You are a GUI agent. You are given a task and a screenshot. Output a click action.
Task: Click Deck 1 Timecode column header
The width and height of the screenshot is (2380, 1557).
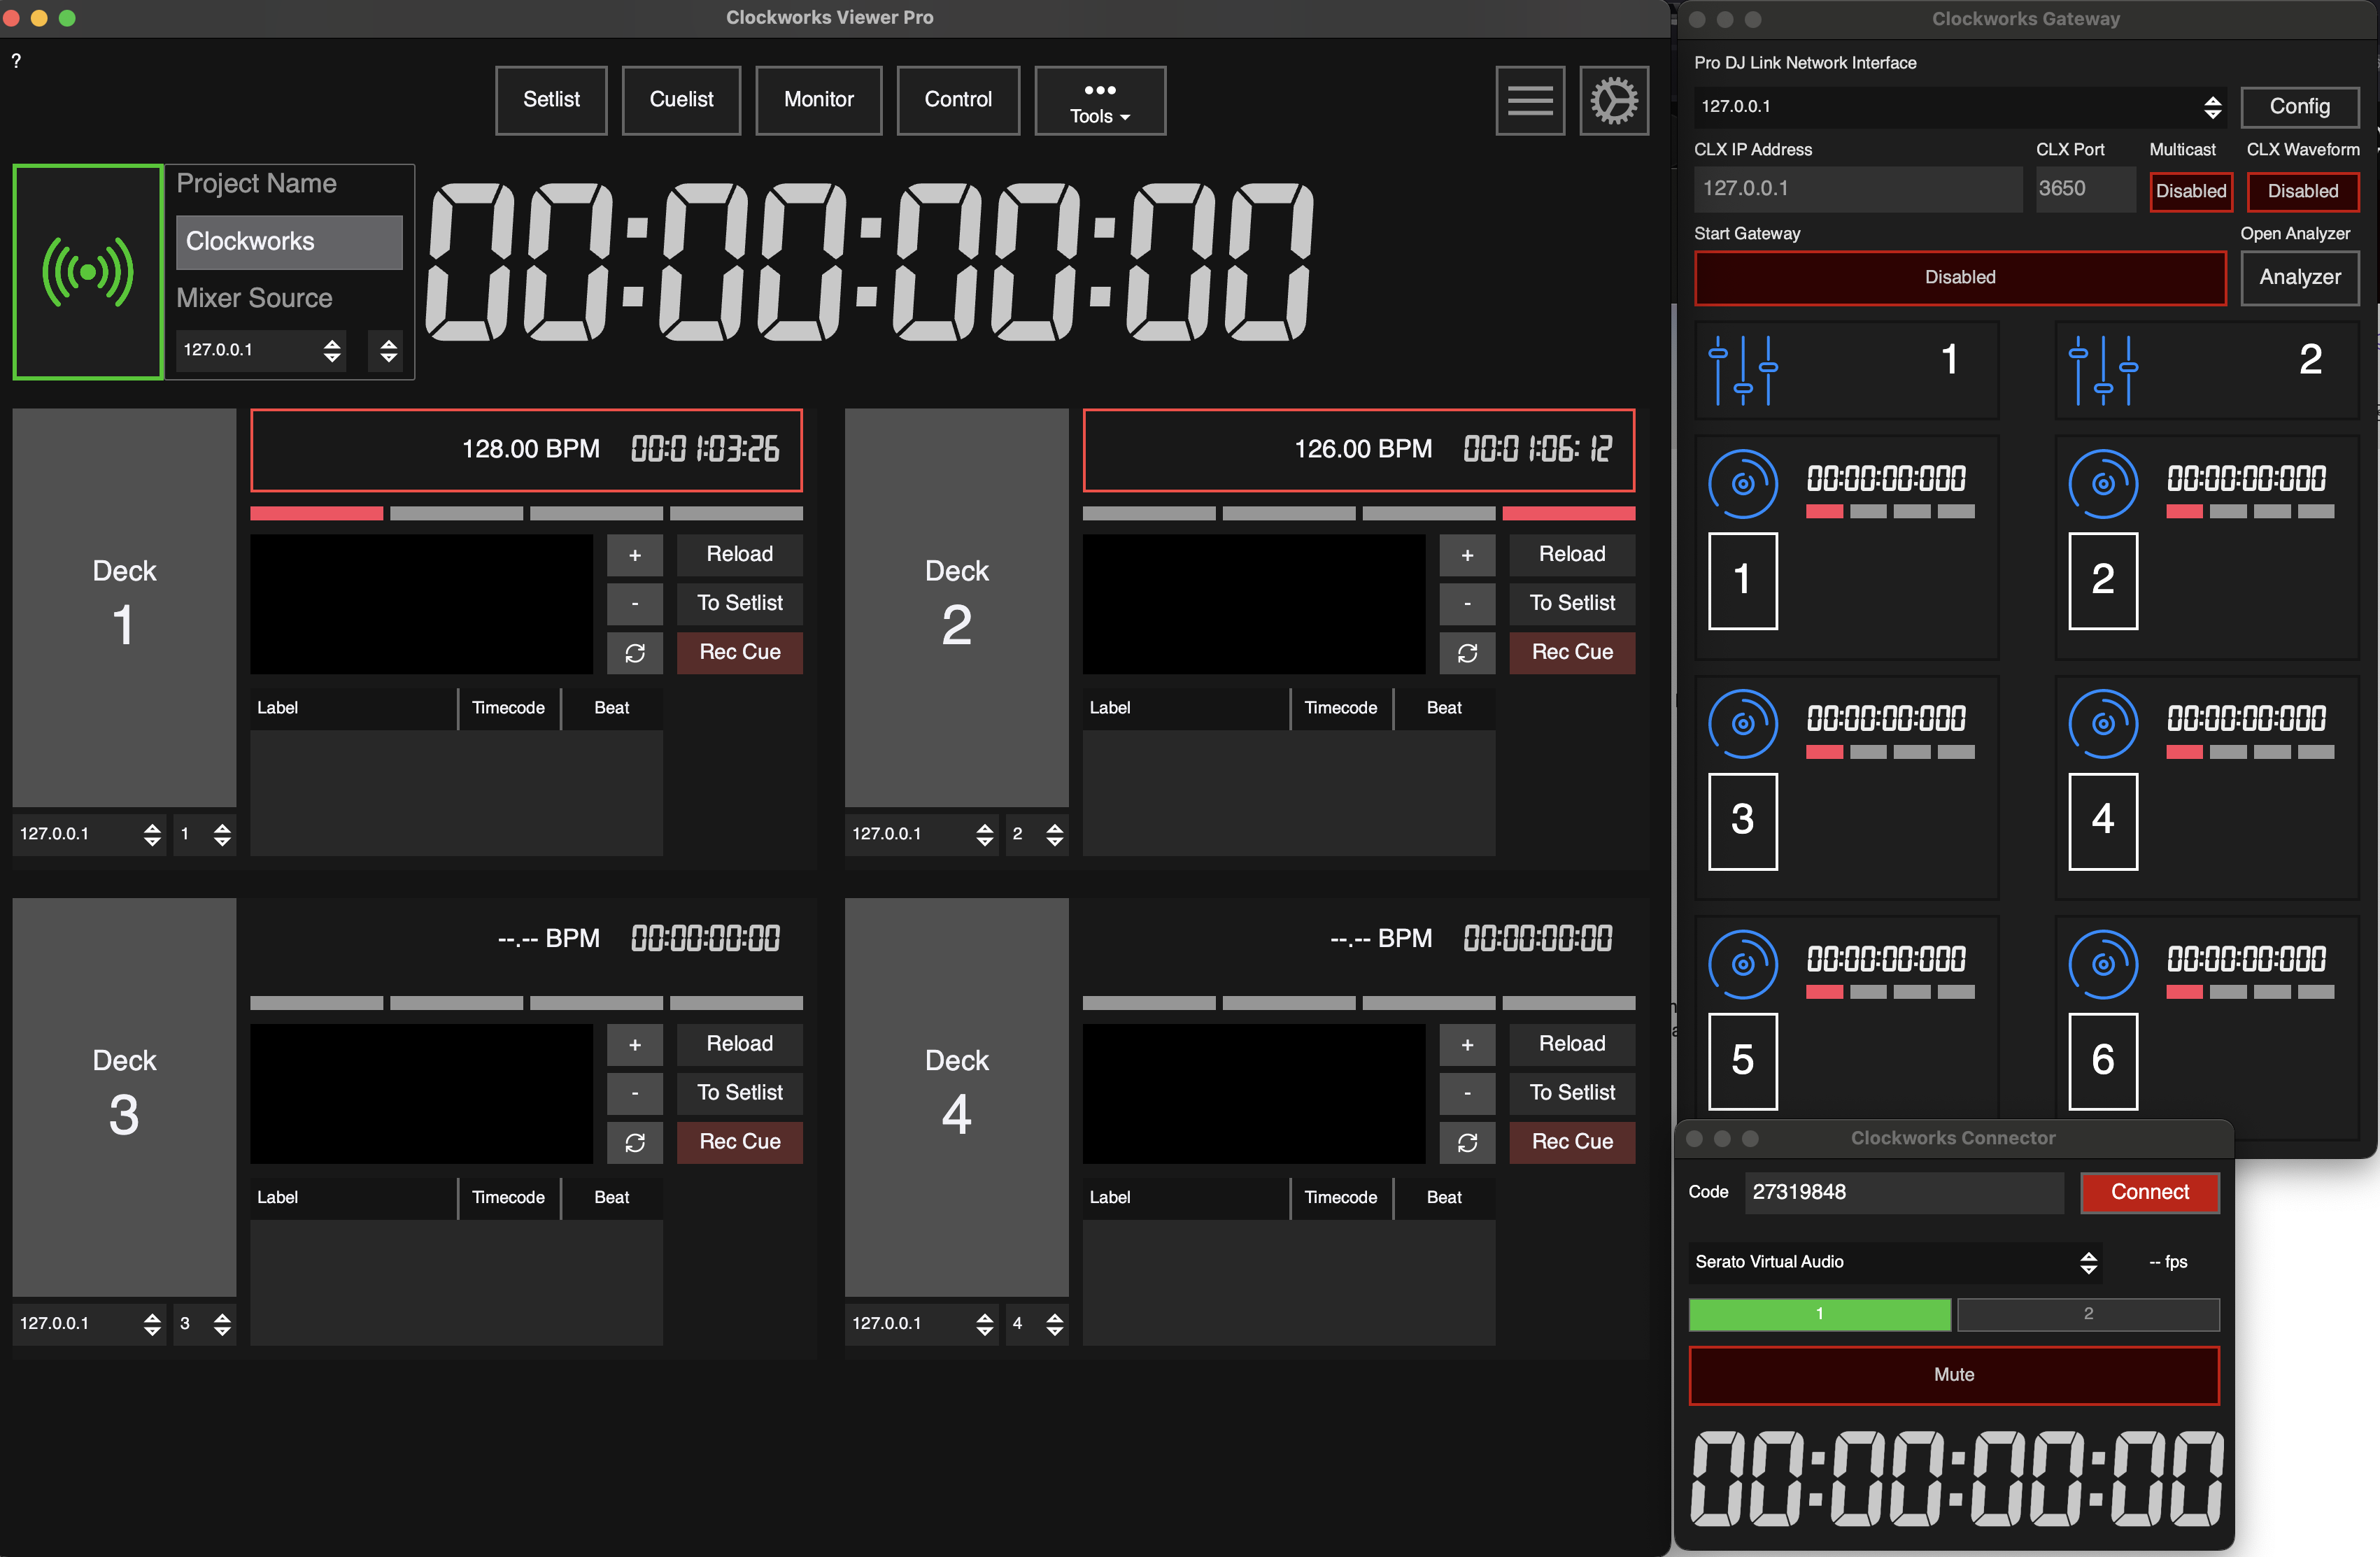[508, 708]
